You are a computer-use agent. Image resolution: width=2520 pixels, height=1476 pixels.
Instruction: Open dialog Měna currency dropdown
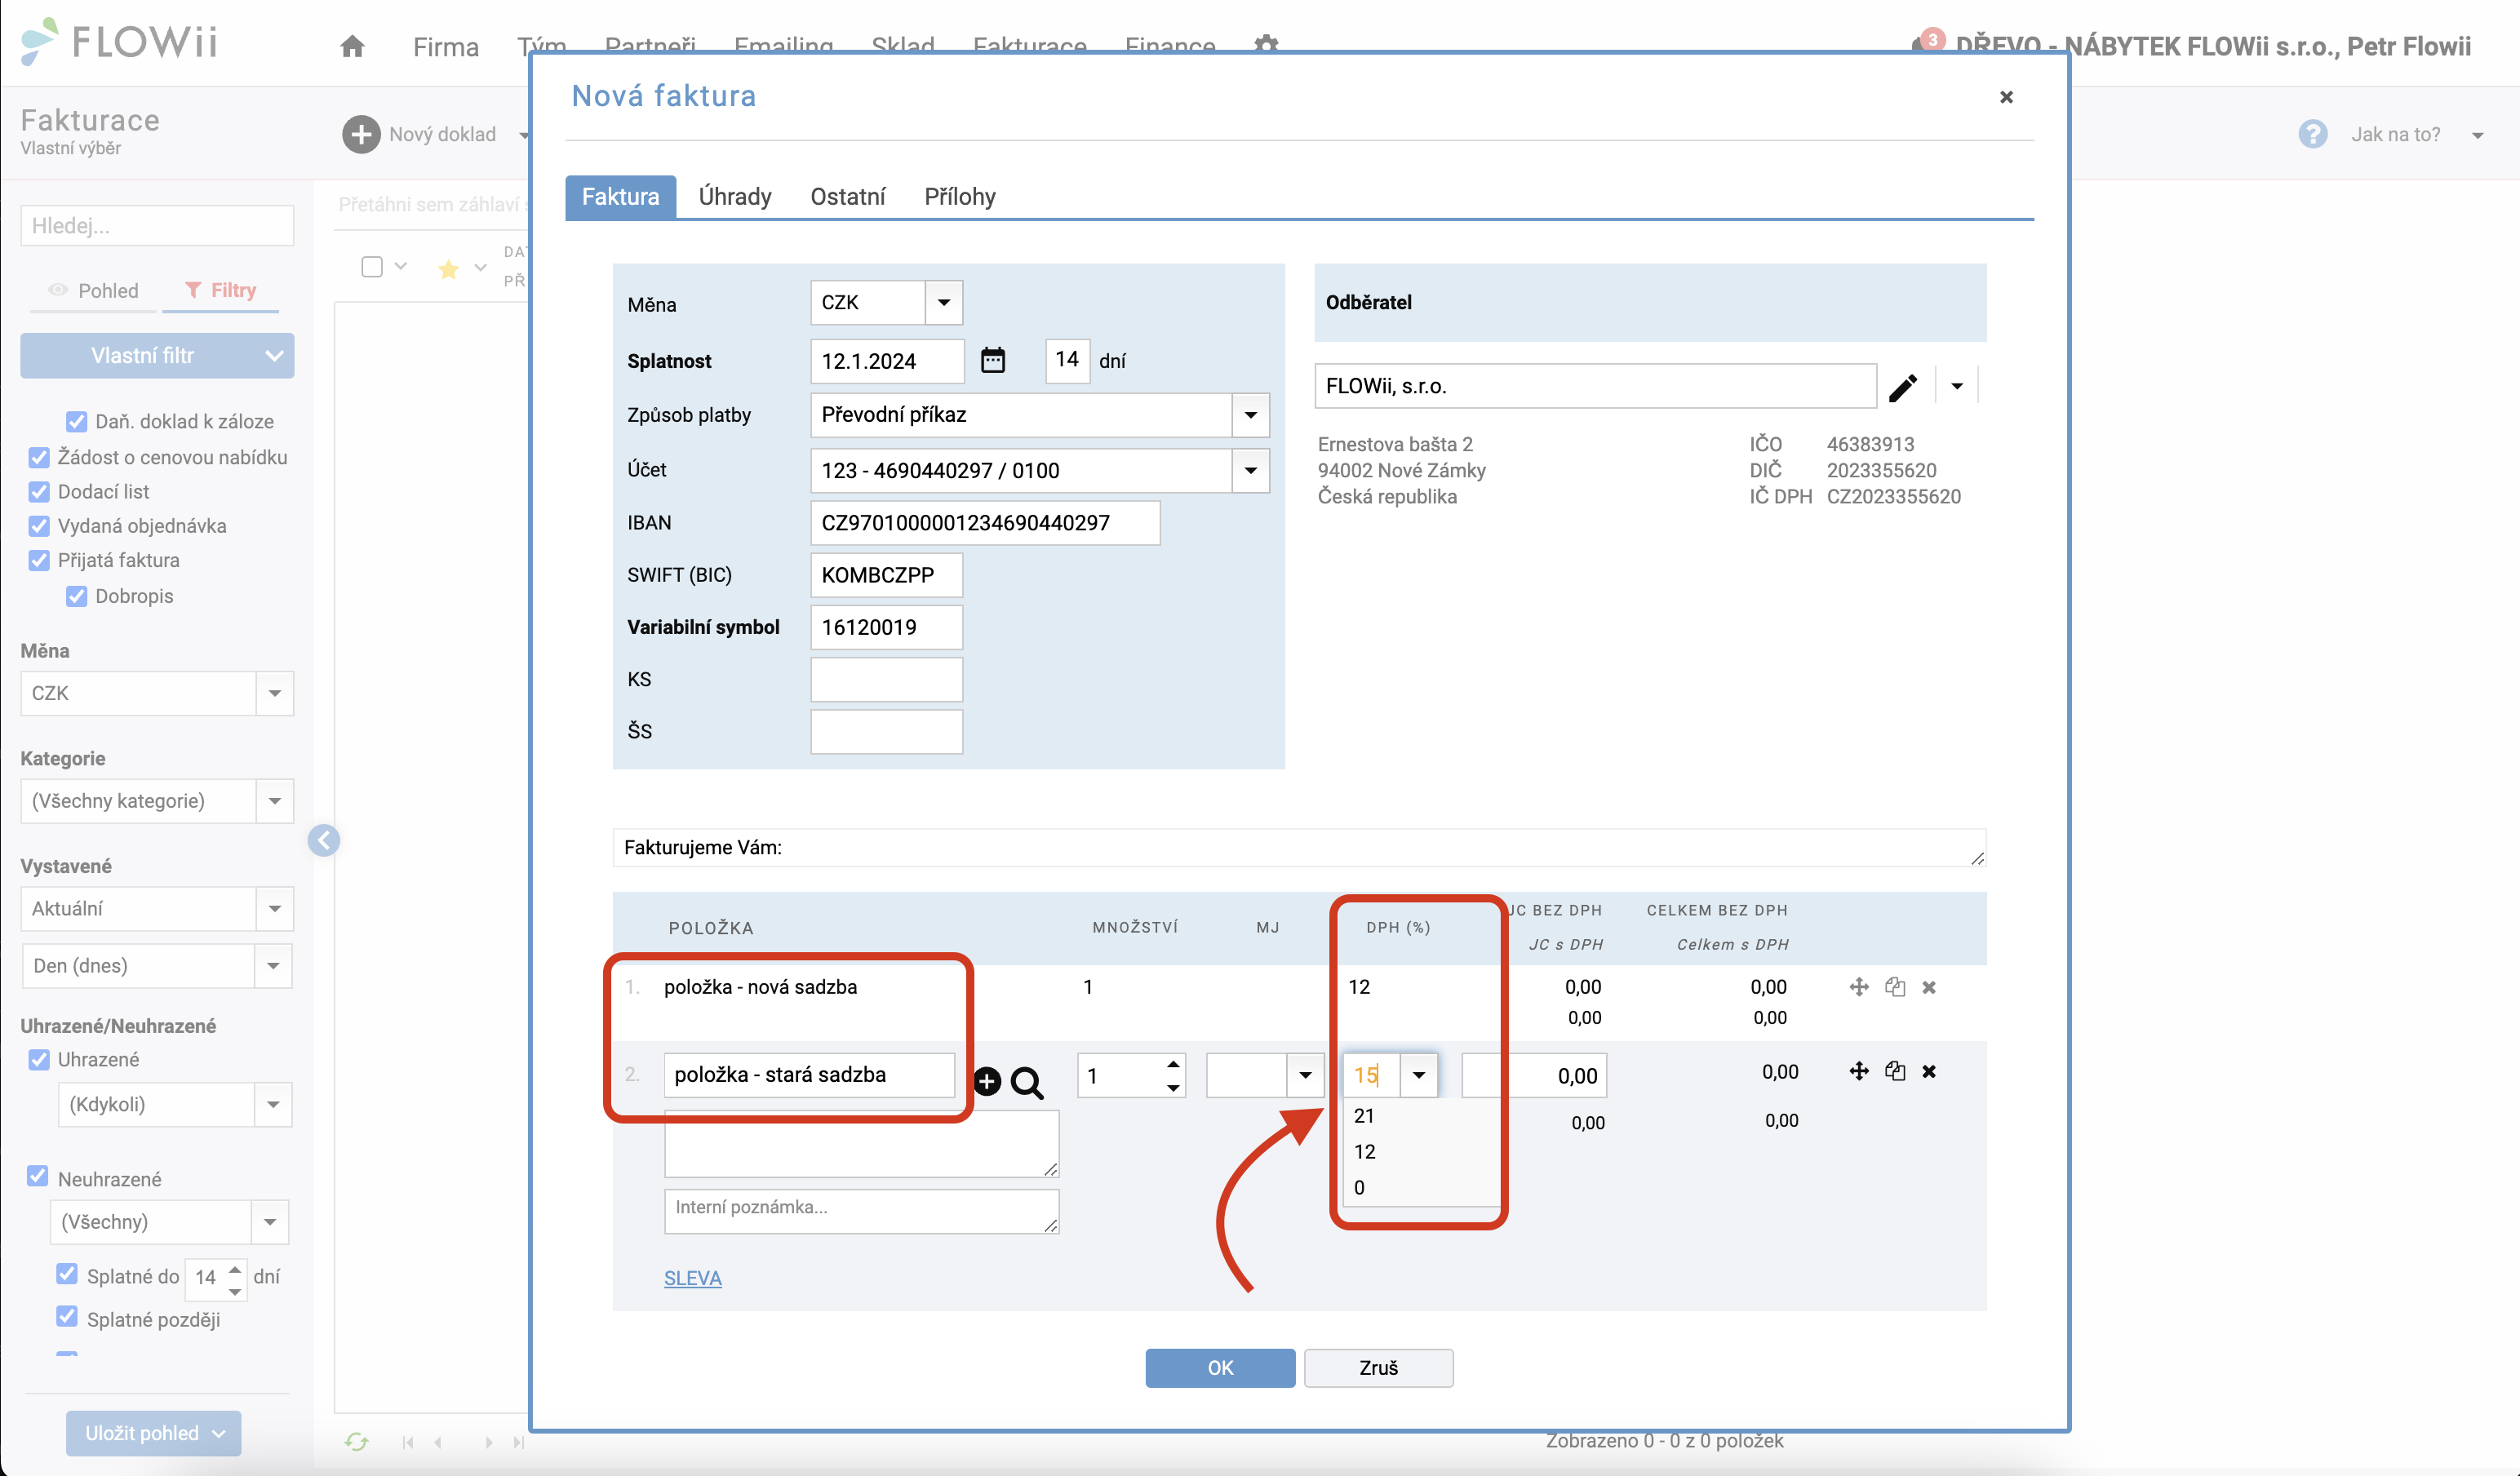click(x=943, y=302)
